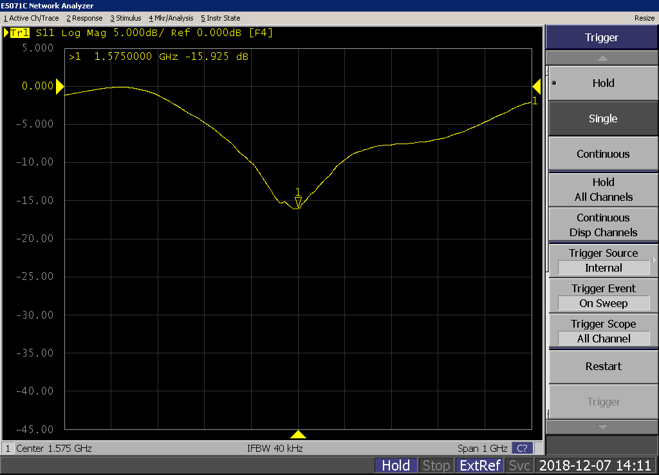Click the left yellow reference level arrow

coord(60,86)
